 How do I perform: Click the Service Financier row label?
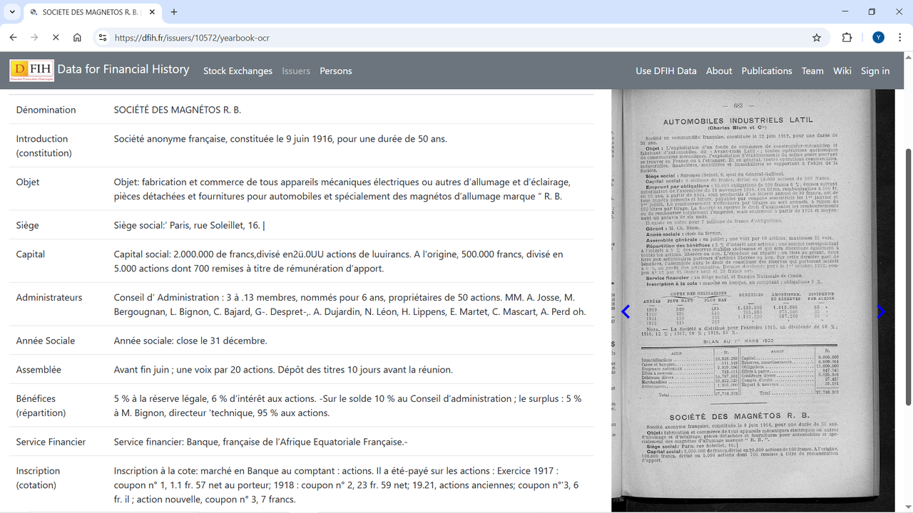[x=51, y=442]
